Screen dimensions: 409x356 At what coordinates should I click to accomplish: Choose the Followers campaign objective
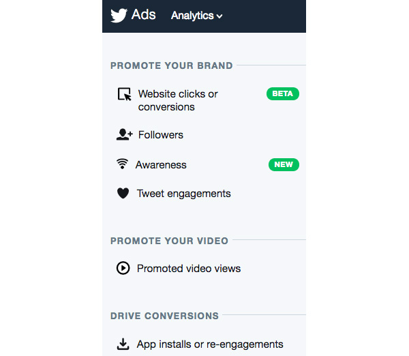point(161,135)
